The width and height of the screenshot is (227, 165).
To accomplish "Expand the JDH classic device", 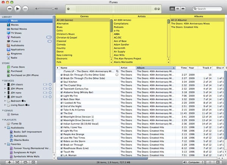I will click(5, 84).
